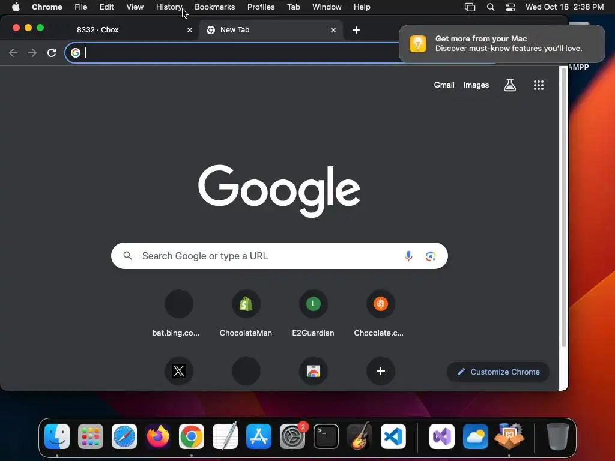Open the History menu
This screenshot has height=461, width=615.
[169, 7]
